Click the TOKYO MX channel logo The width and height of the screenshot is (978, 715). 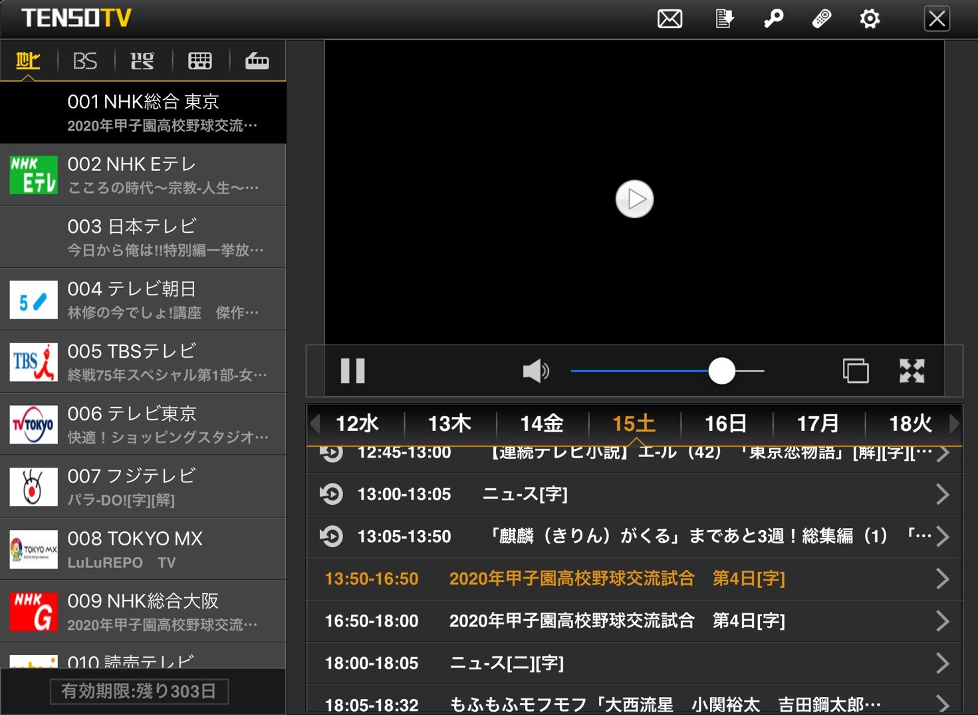[33, 549]
